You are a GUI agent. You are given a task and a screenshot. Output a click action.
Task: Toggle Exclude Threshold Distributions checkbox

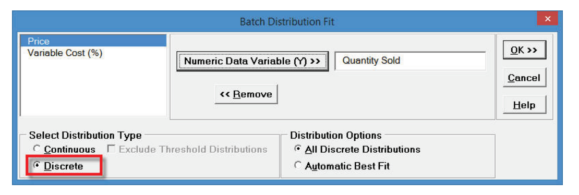click(x=111, y=149)
